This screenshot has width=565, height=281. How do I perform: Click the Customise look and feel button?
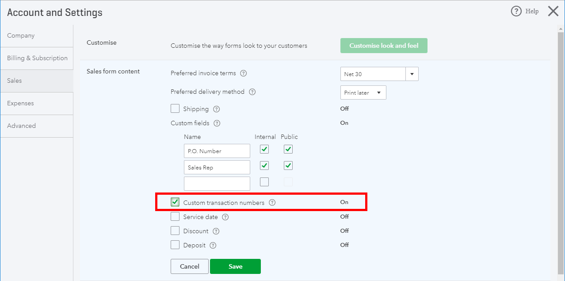384,46
